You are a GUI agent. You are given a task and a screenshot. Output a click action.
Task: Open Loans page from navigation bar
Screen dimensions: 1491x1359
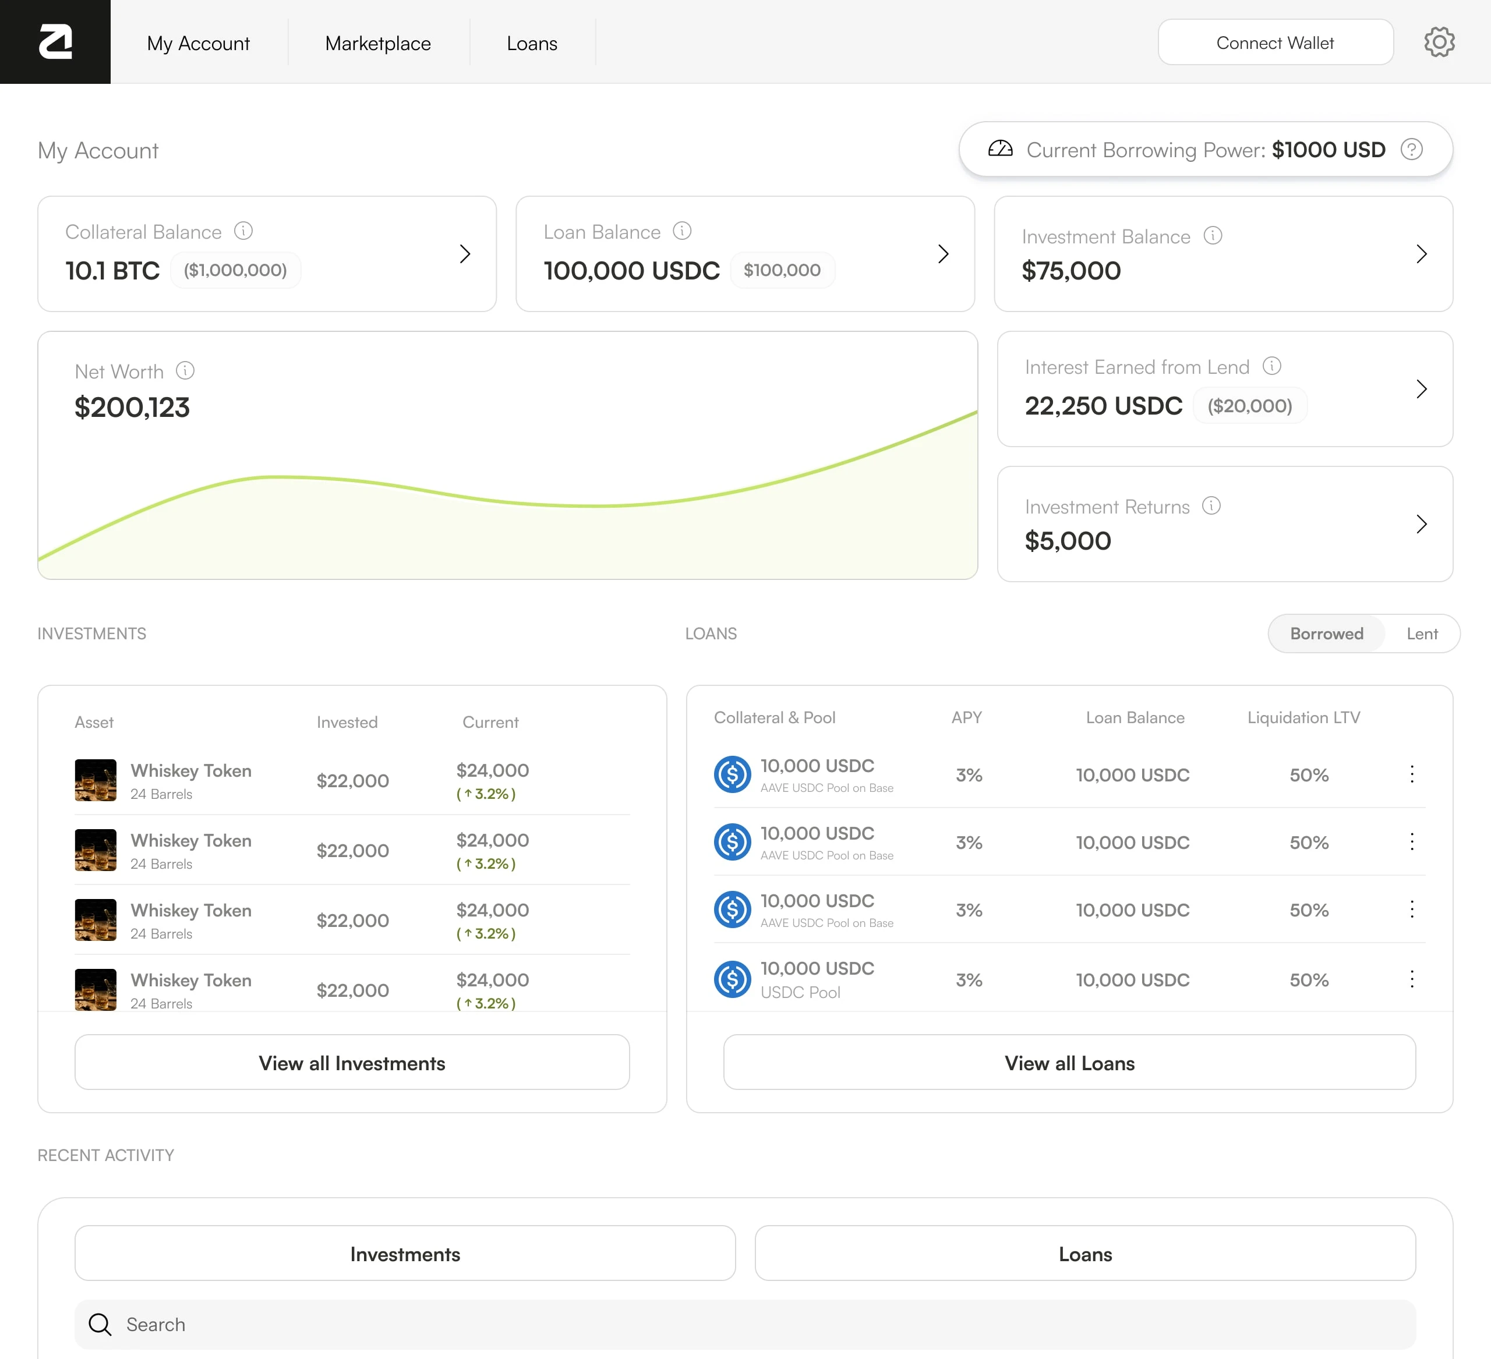pos(532,43)
